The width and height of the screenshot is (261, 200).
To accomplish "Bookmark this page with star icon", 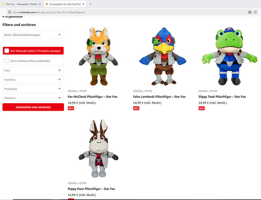I will tap(255, 12).
